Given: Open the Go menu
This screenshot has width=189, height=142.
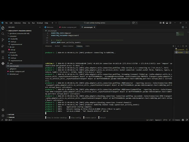Looking at the screenshot, I should tap(29, 23).
